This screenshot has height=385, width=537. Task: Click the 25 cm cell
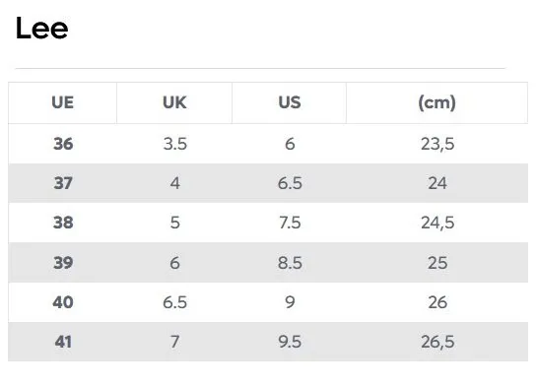pyautogui.click(x=437, y=263)
